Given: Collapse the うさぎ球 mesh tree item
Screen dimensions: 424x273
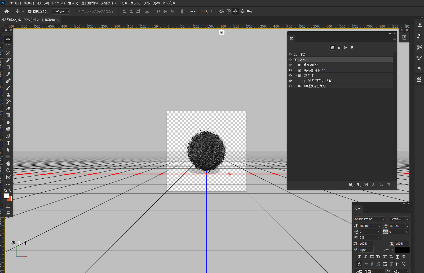Looking at the screenshot, I should coord(296,76).
